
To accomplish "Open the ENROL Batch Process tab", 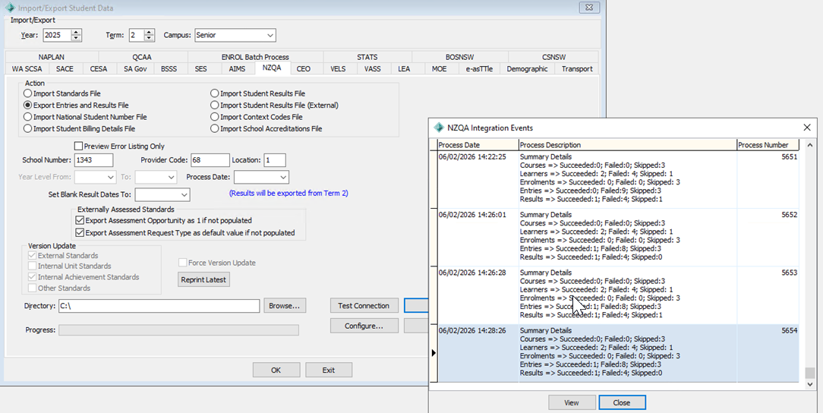I will point(255,57).
